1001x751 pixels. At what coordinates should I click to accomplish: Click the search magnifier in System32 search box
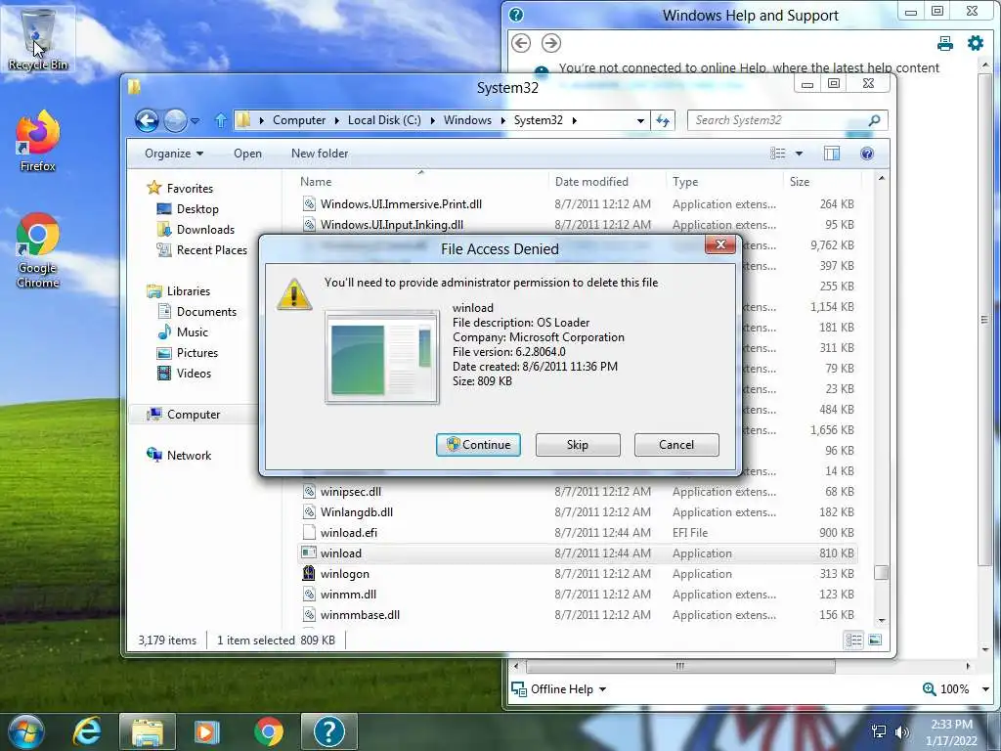point(874,120)
